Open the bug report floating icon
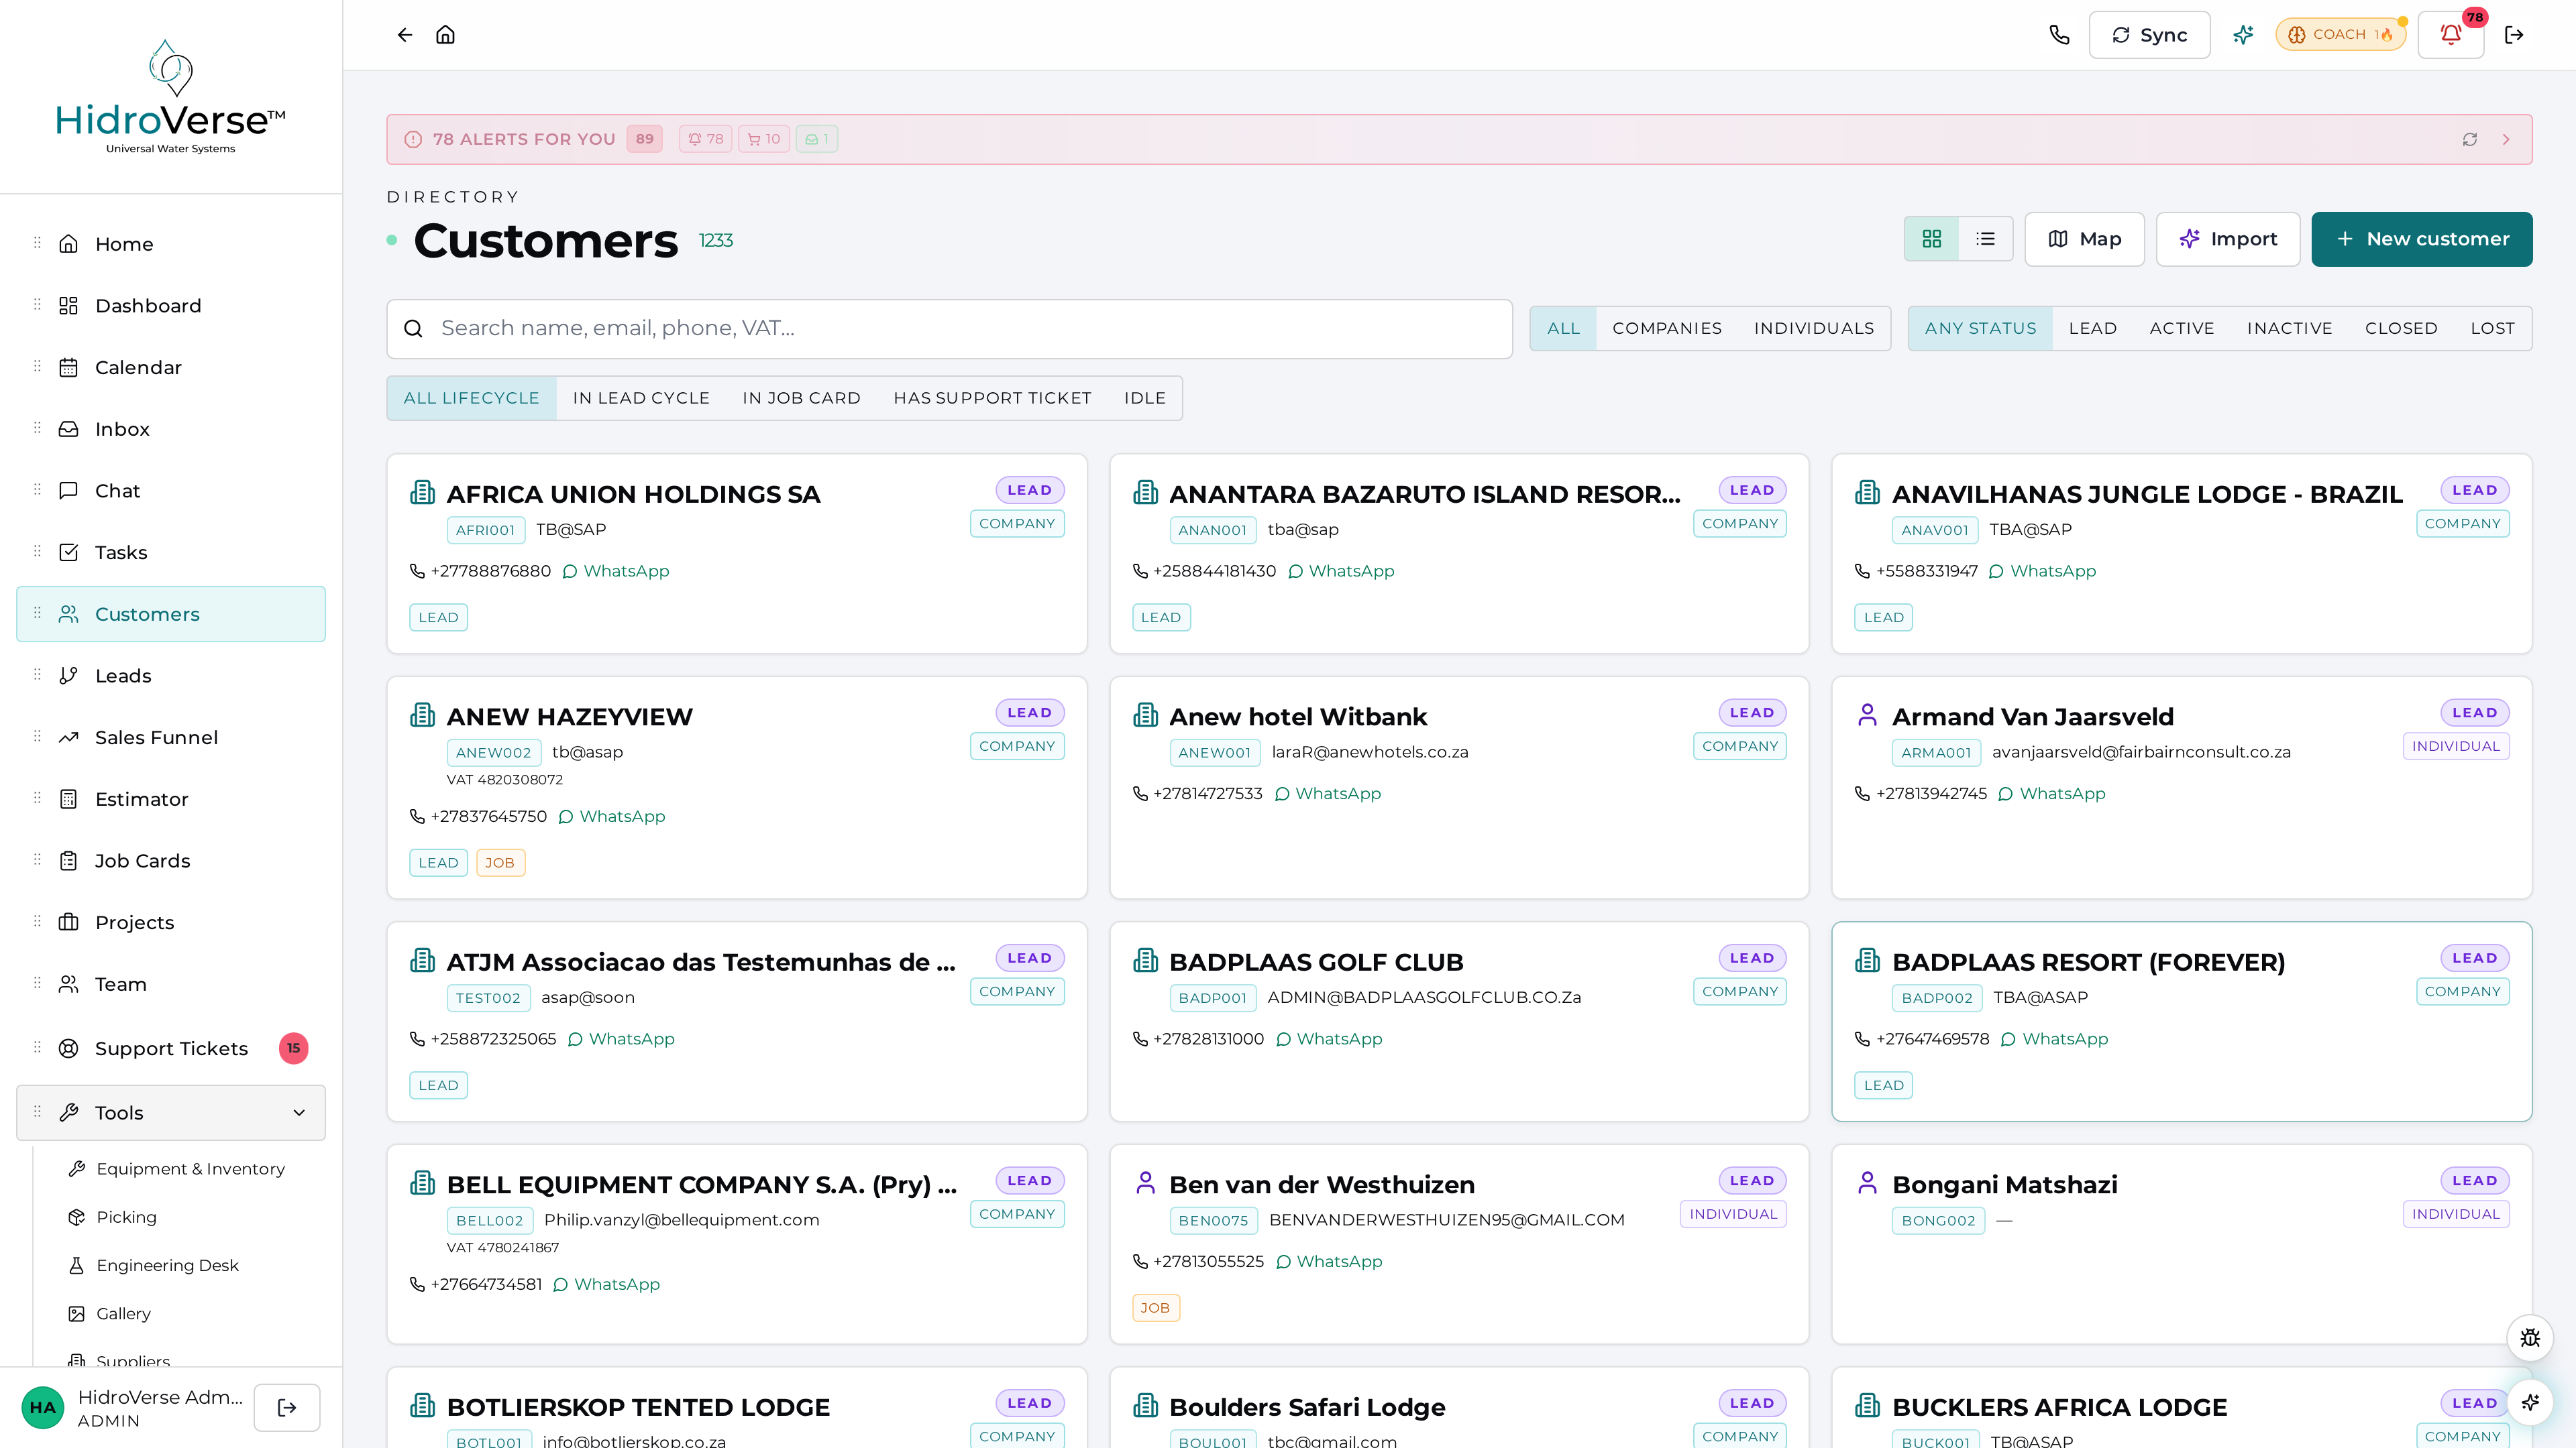Image resolution: width=2576 pixels, height=1448 pixels. pos(2530,1338)
